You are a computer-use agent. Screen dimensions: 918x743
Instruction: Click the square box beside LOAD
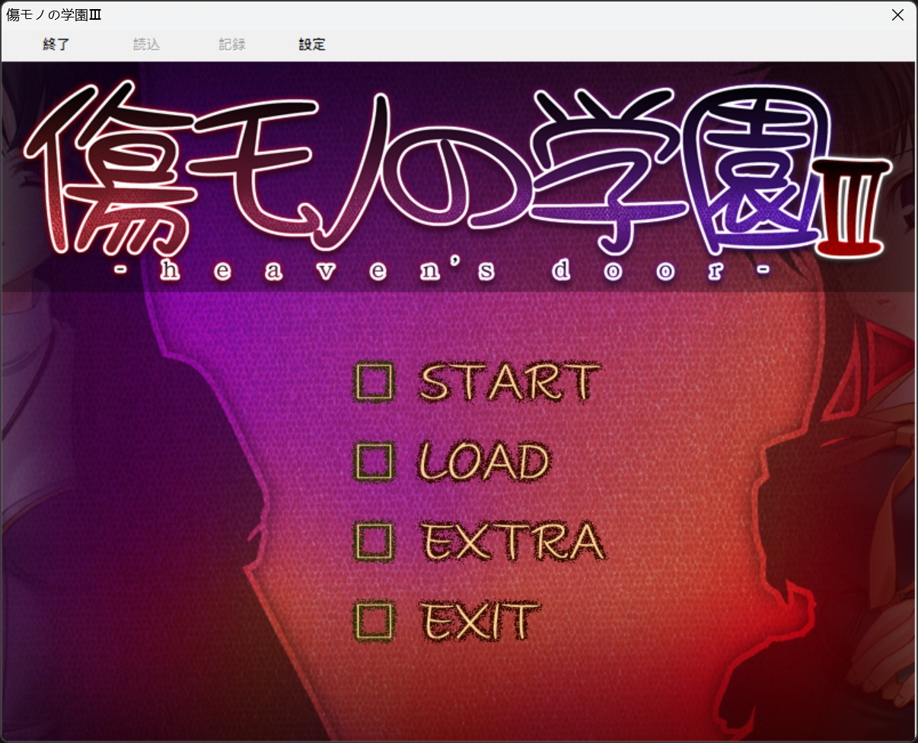pos(375,462)
